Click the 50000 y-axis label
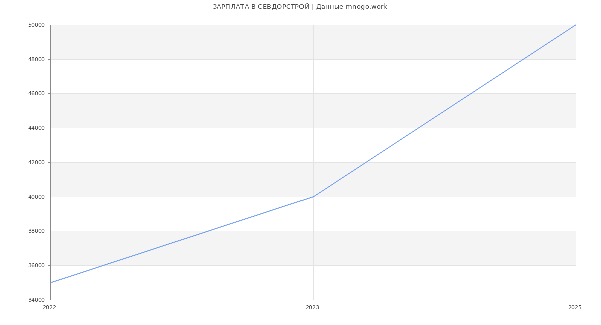Screen dimensions: 601x325 [36, 25]
